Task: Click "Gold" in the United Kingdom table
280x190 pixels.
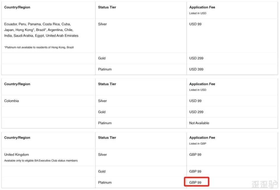Action: pyautogui.click(x=102, y=171)
